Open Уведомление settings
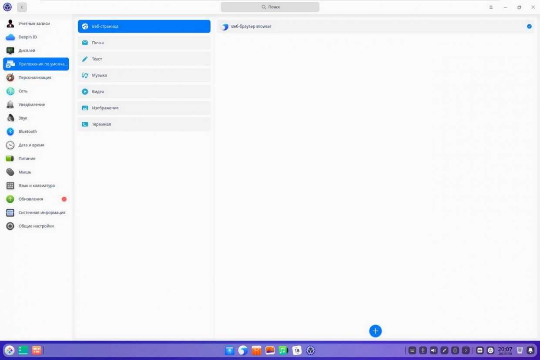The width and height of the screenshot is (540, 360). (36, 104)
